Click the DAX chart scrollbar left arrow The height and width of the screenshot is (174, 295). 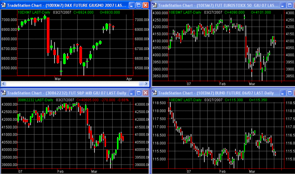tap(3, 83)
